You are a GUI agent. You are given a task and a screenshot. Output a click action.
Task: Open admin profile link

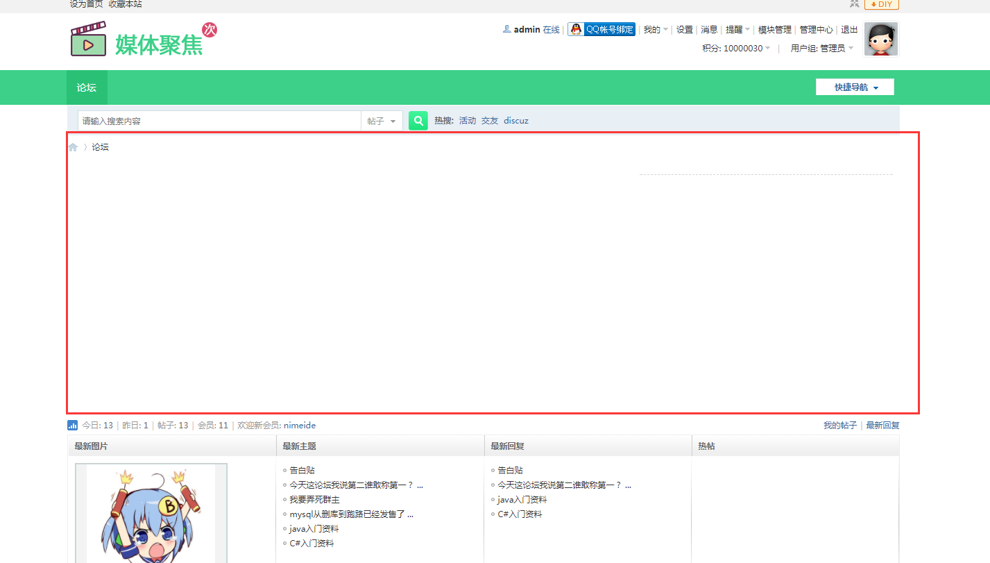tap(527, 30)
